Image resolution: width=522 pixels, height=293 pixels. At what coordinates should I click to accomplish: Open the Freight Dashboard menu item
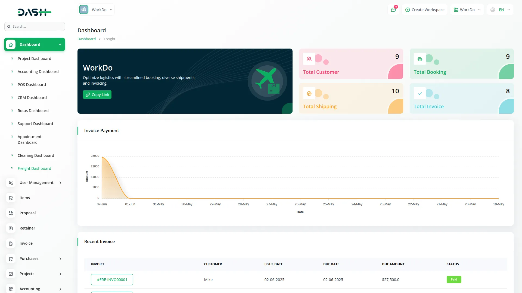point(34,168)
